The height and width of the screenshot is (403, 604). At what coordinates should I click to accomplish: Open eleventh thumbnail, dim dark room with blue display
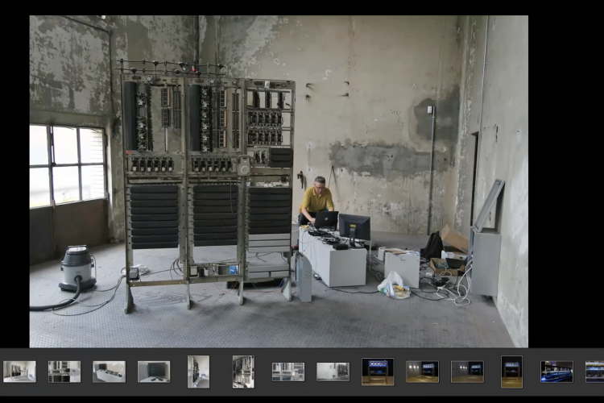tap(467, 372)
